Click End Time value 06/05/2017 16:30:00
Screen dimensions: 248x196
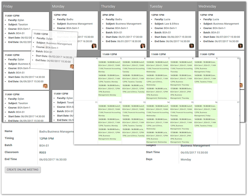tap(53, 160)
